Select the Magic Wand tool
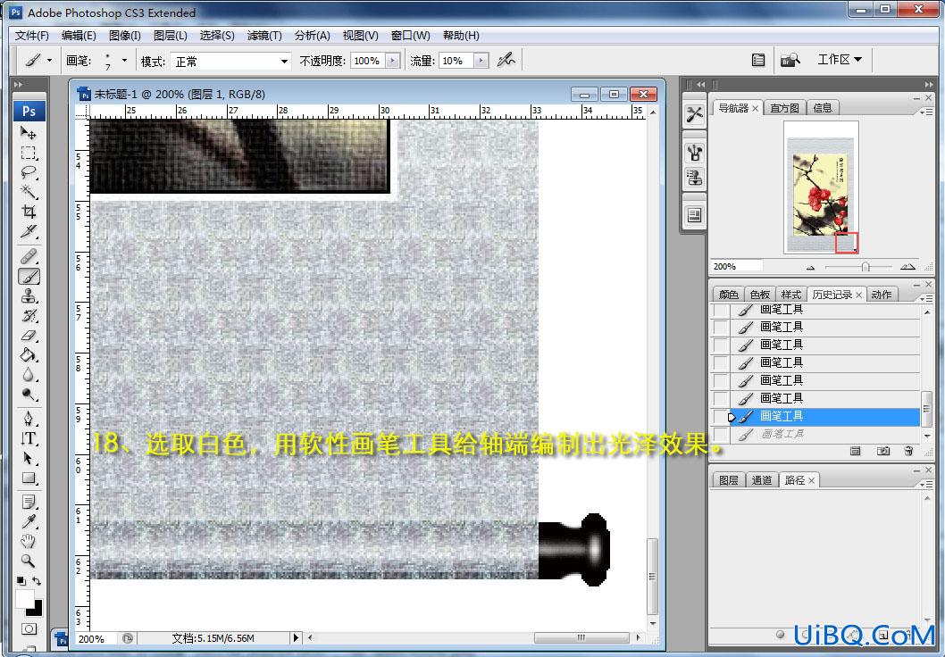945x657 pixels. 29,192
